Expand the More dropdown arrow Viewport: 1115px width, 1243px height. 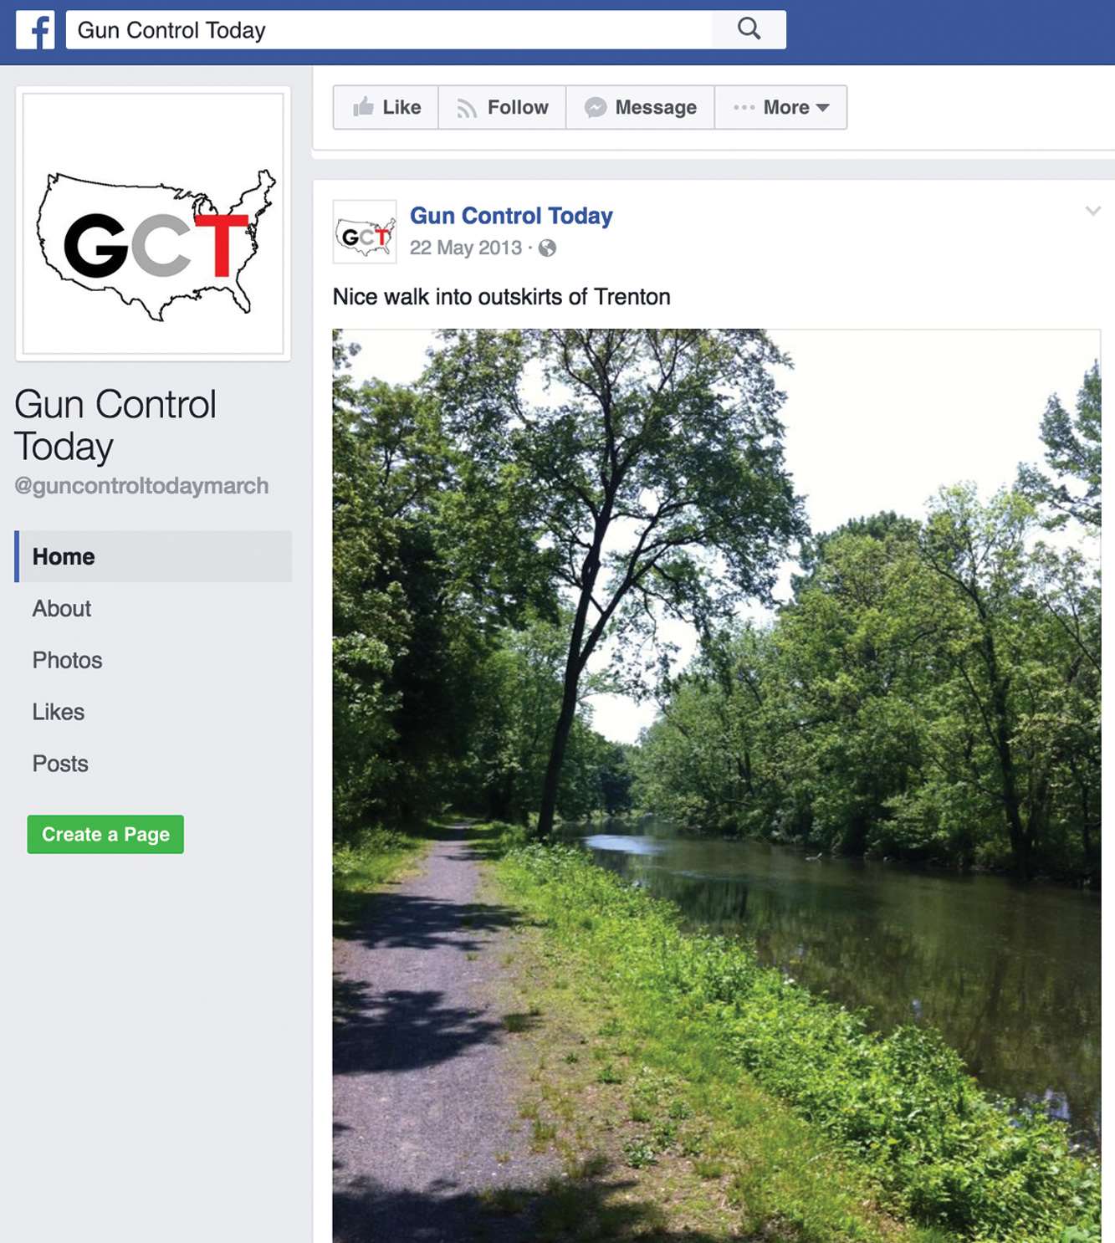coord(822,108)
